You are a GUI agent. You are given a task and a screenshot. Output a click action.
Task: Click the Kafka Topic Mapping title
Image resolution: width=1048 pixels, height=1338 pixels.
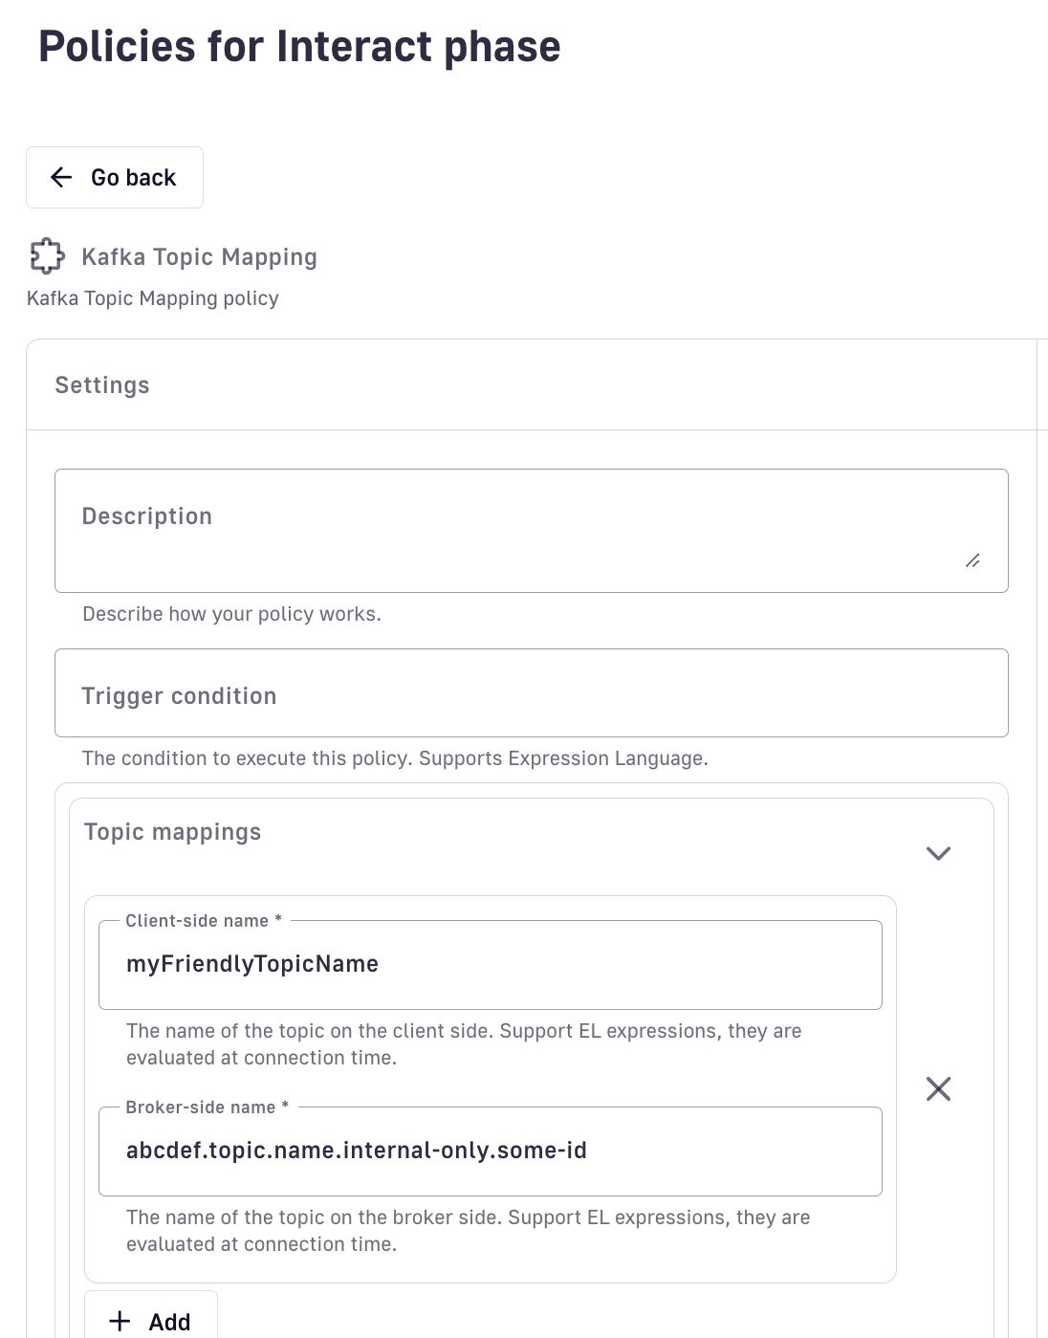199,257
